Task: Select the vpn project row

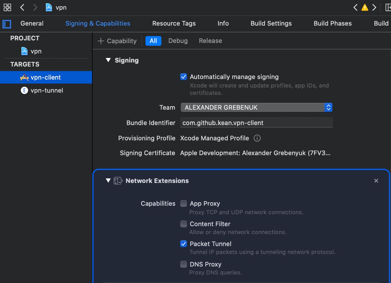Action: [46, 51]
